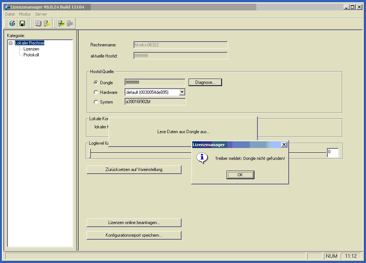Viewport: 366px width, 263px height.
Task: Click the Lizenzmanager title bar app icon
Action: point(7,7)
